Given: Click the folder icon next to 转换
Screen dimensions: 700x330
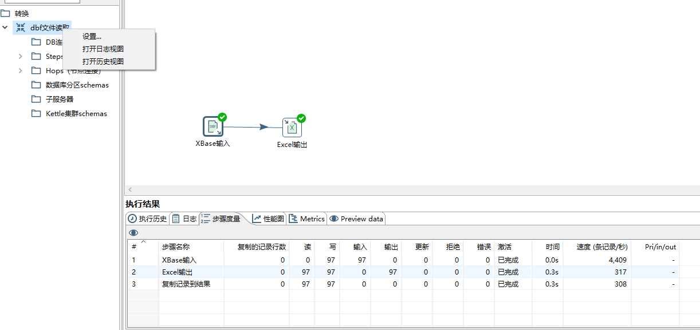Looking at the screenshot, I should coord(5,13).
